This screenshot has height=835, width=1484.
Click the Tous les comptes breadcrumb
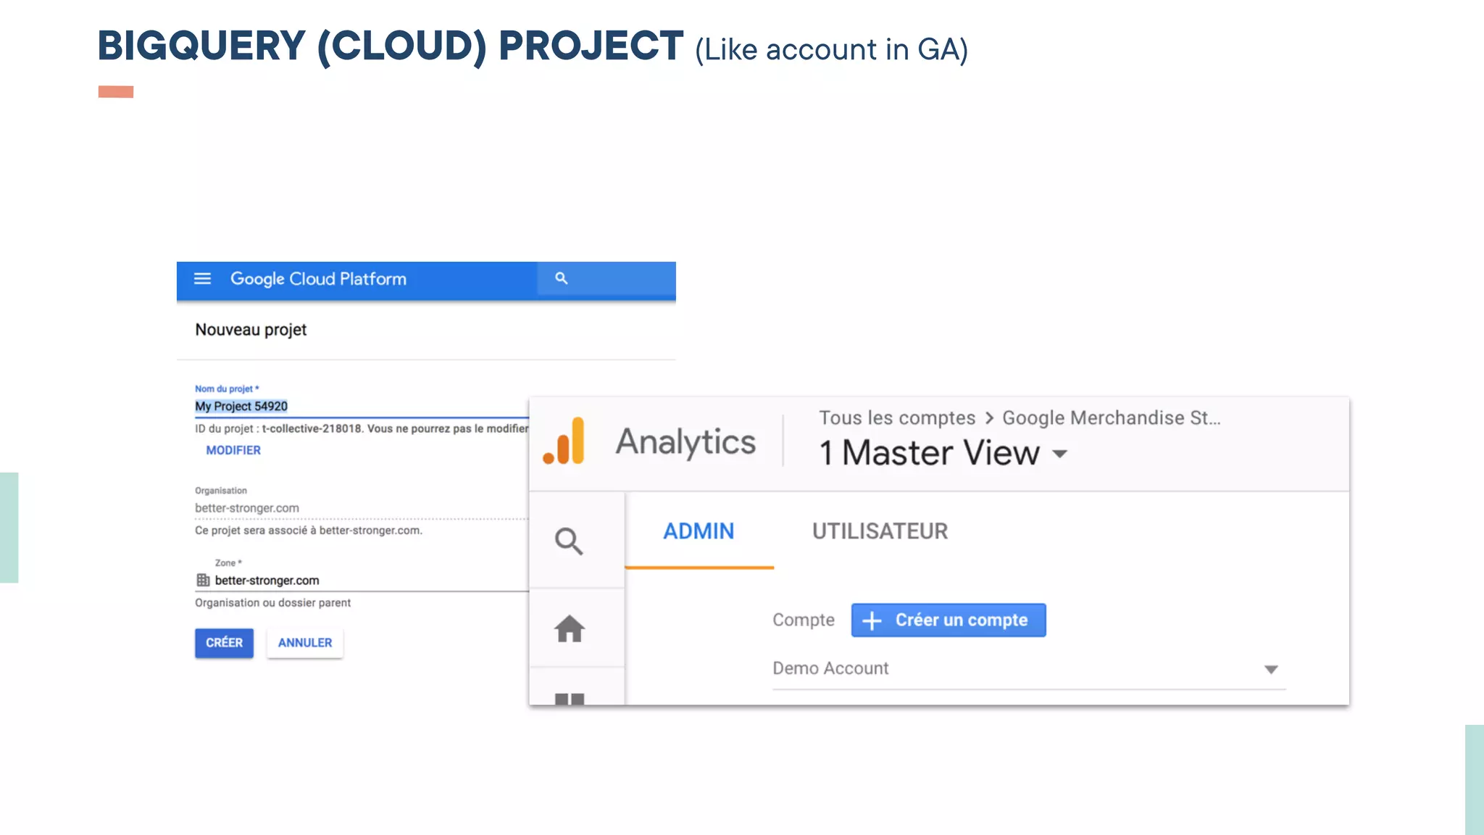pyautogui.click(x=897, y=418)
